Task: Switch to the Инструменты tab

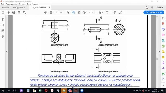Action: [19, 7]
